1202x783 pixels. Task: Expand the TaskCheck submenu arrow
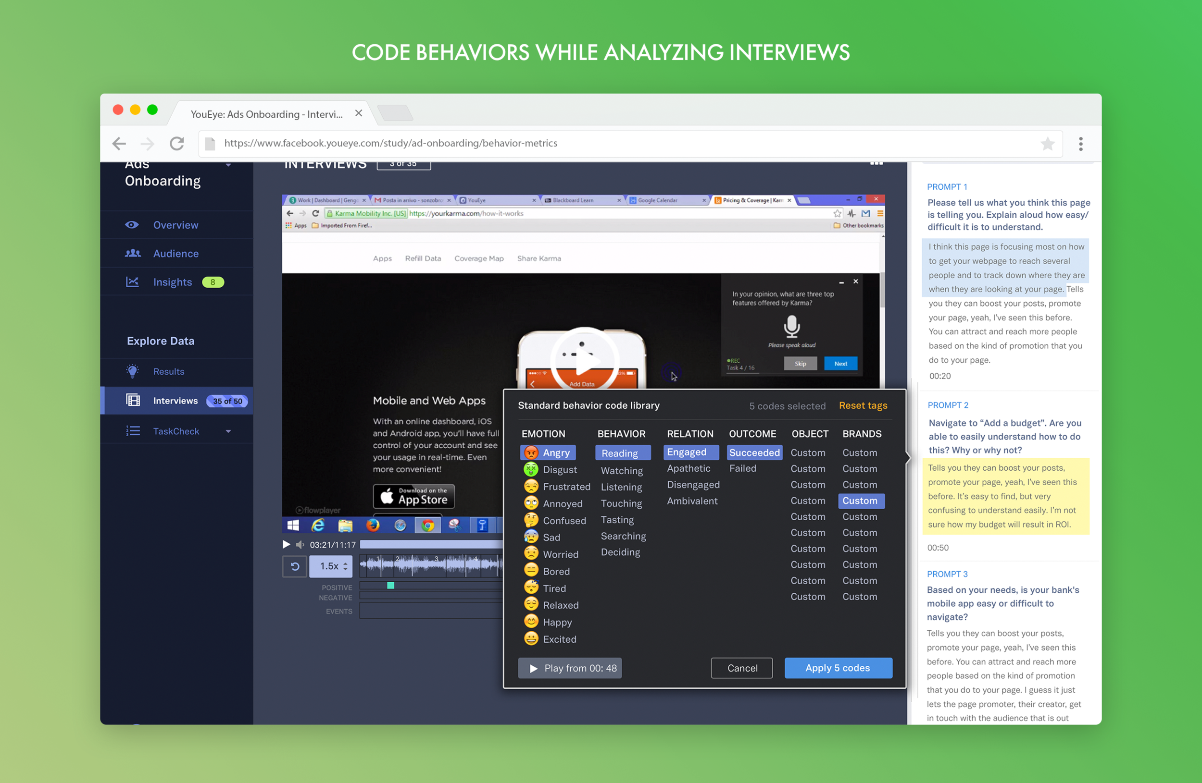tap(228, 431)
